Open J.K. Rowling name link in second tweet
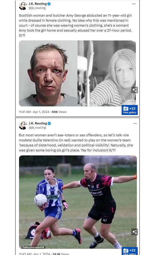The height and width of the screenshot is (255, 143). (x=38, y=124)
